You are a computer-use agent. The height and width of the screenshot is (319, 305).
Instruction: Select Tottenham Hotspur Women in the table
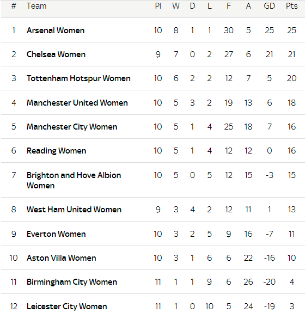pos(78,78)
